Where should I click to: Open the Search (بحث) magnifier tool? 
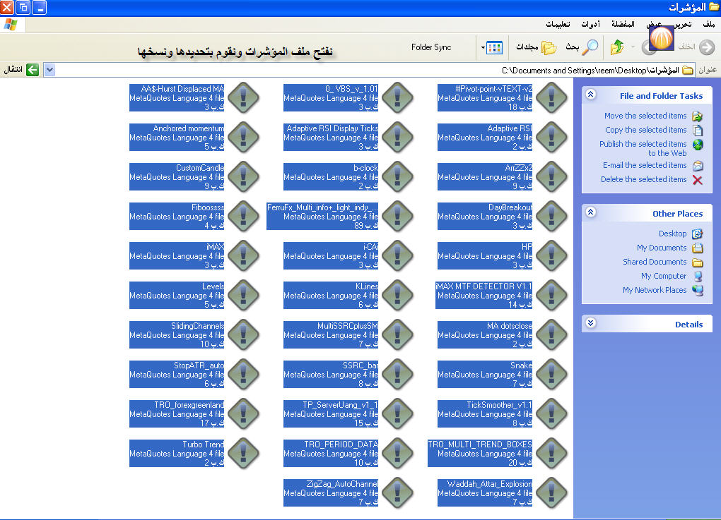pyautogui.click(x=589, y=47)
